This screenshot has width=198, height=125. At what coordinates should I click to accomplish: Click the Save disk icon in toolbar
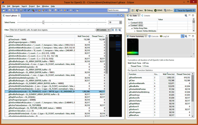tap(10, 10)
